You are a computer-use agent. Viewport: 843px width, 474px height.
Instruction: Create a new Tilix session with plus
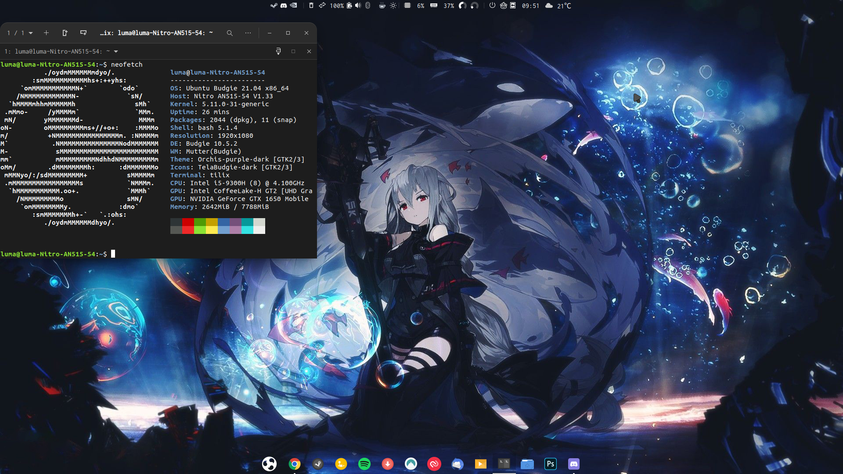pos(46,33)
